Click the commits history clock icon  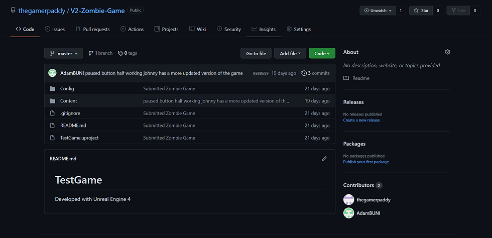(x=304, y=73)
